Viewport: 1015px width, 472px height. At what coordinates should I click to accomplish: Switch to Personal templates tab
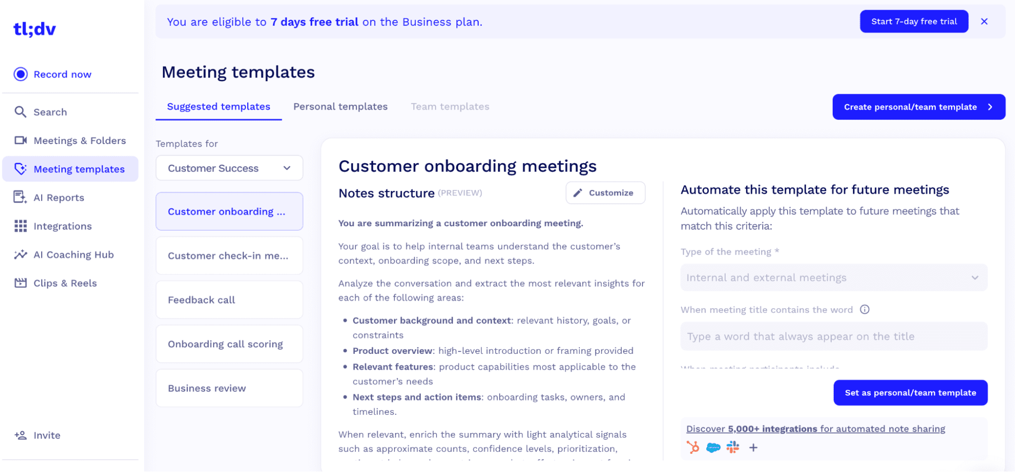click(340, 107)
